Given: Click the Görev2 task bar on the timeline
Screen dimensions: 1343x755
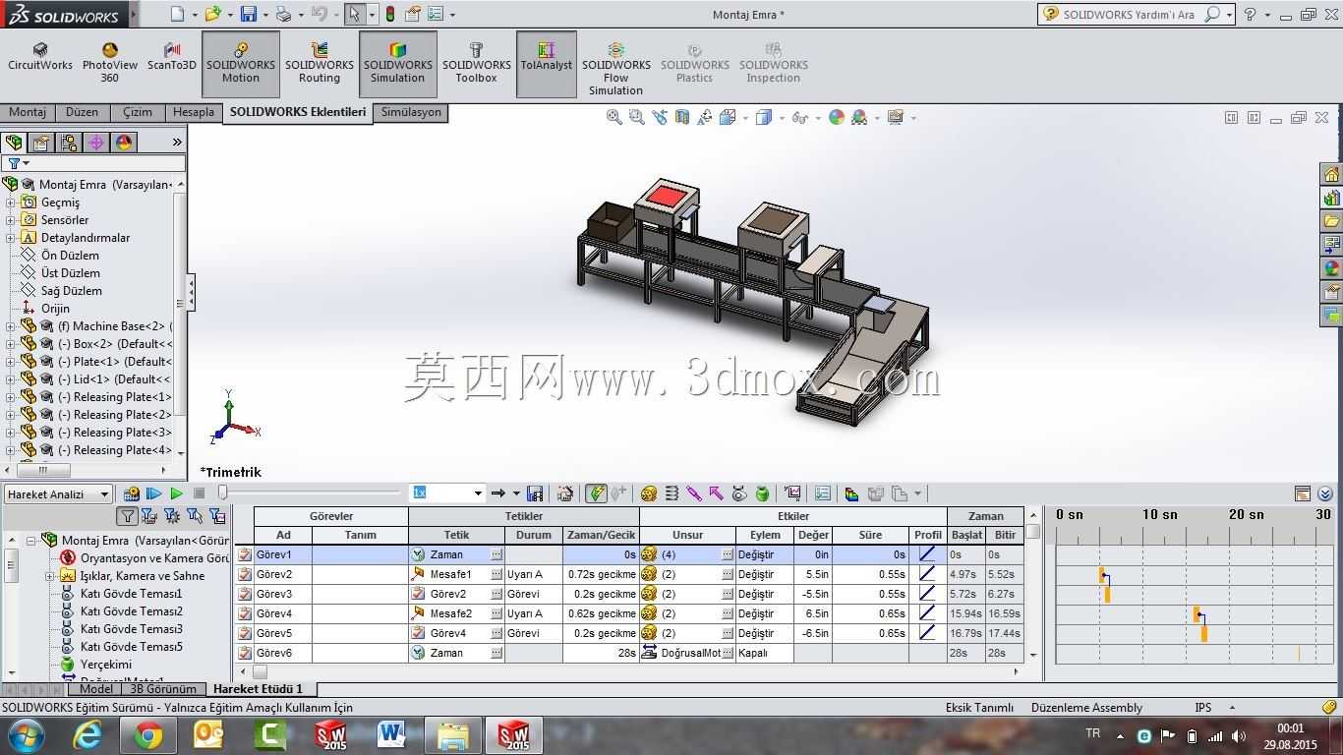Looking at the screenshot, I should 1102,575.
